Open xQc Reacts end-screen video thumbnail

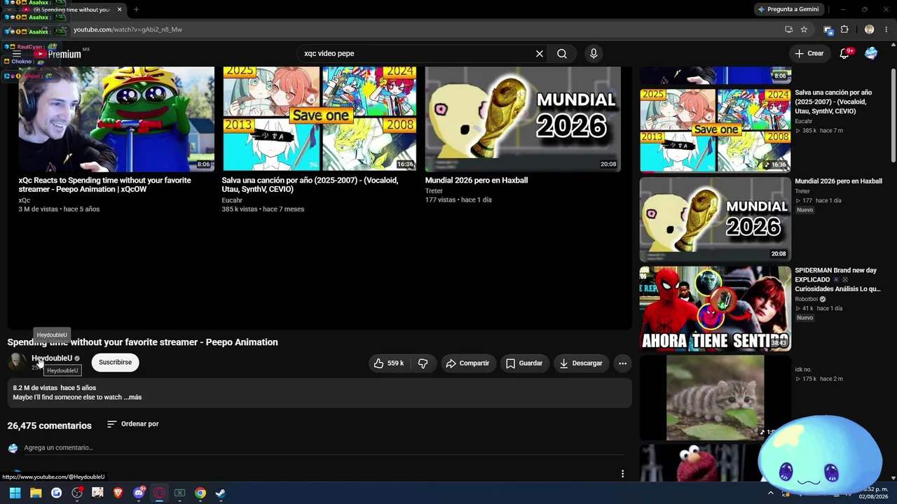click(116, 119)
